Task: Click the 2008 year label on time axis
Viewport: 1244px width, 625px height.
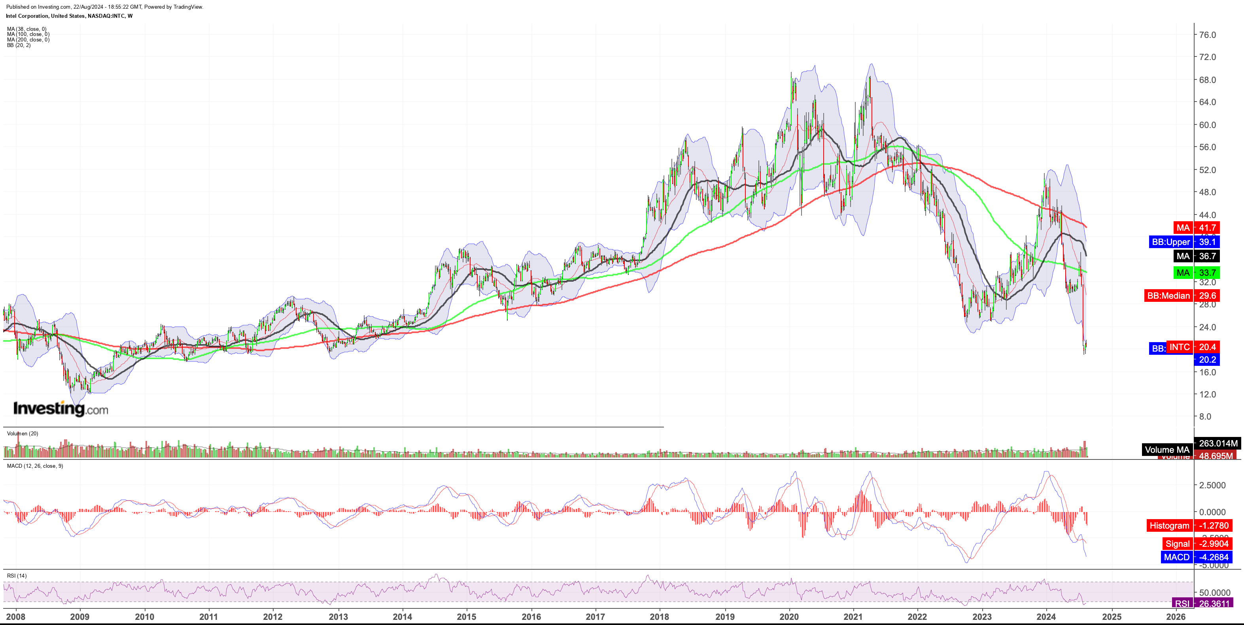Action: pos(15,616)
